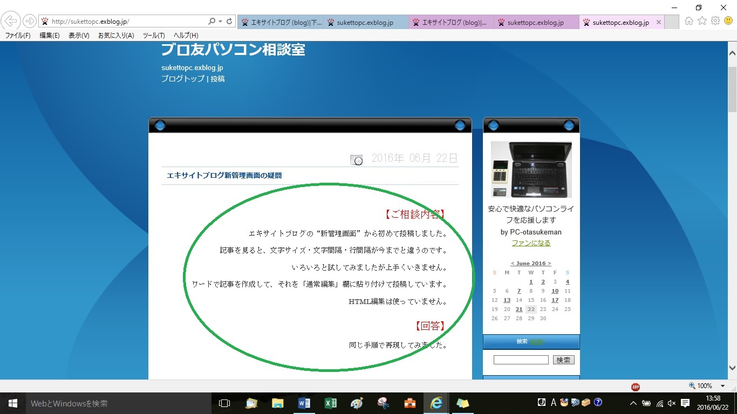Open Snipping Tool from the taskbar
The height and width of the screenshot is (414, 737).
pos(384,403)
